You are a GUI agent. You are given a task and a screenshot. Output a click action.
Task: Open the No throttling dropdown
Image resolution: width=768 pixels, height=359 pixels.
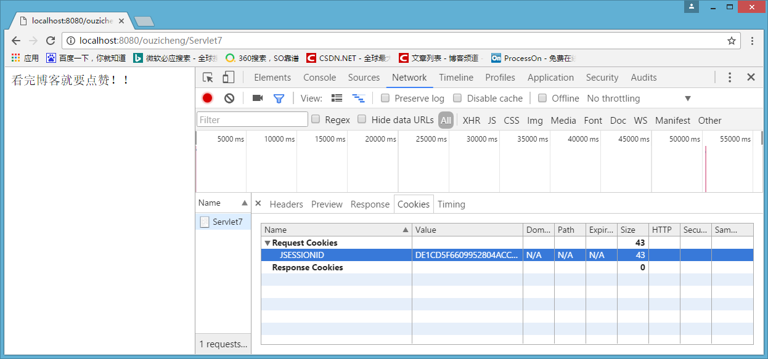pos(639,99)
